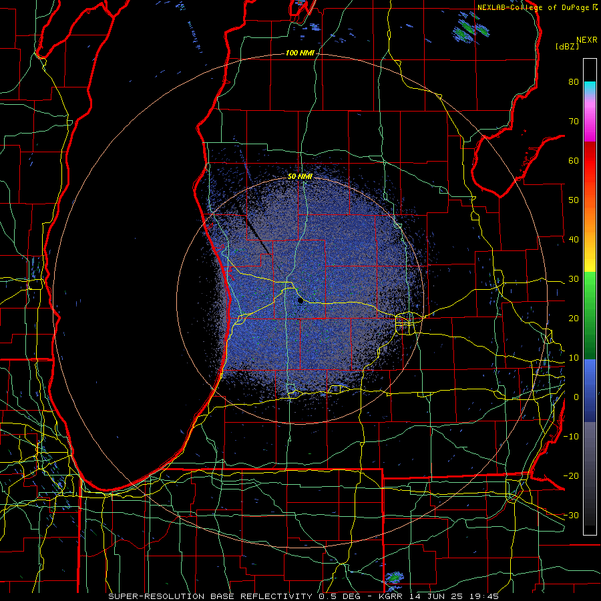Click 'SUPER-RESOLUTION BASE REFLECTIVITY' caption text
The width and height of the screenshot is (601, 601).
click(210, 596)
